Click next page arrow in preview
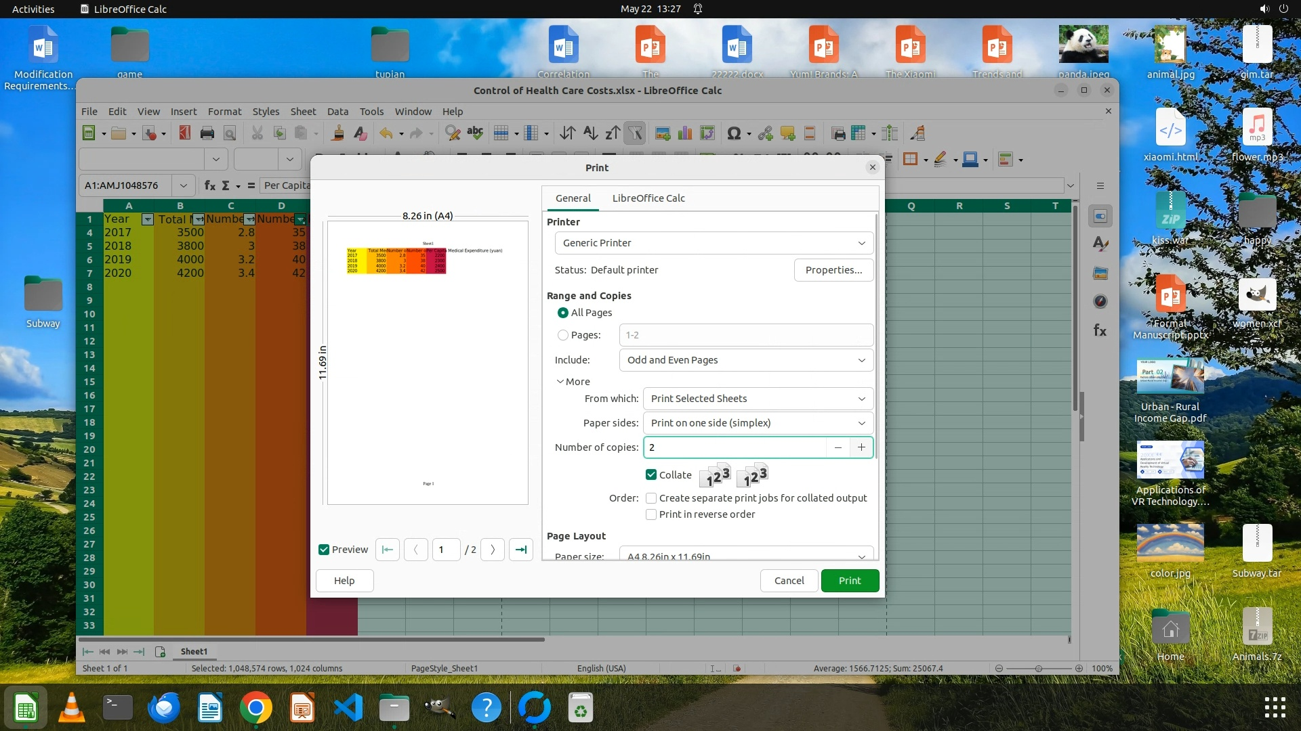 tap(493, 550)
